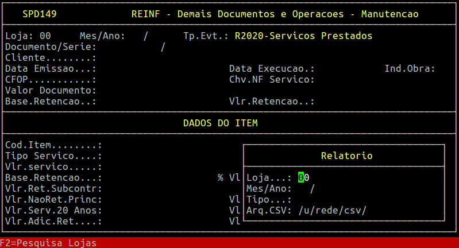Click the Relatorio popup title
Viewport: 459px width, 248px height.
346,156
